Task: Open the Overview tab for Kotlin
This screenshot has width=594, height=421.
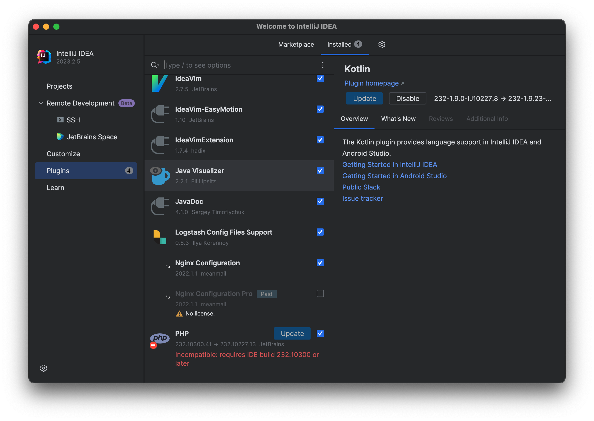Action: pyautogui.click(x=354, y=119)
